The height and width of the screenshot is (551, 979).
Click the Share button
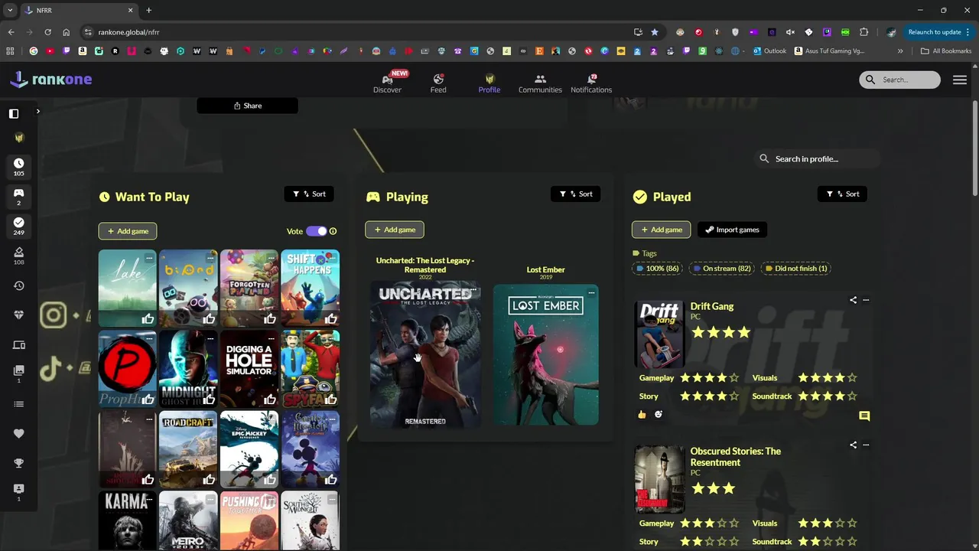pos(247,106)
